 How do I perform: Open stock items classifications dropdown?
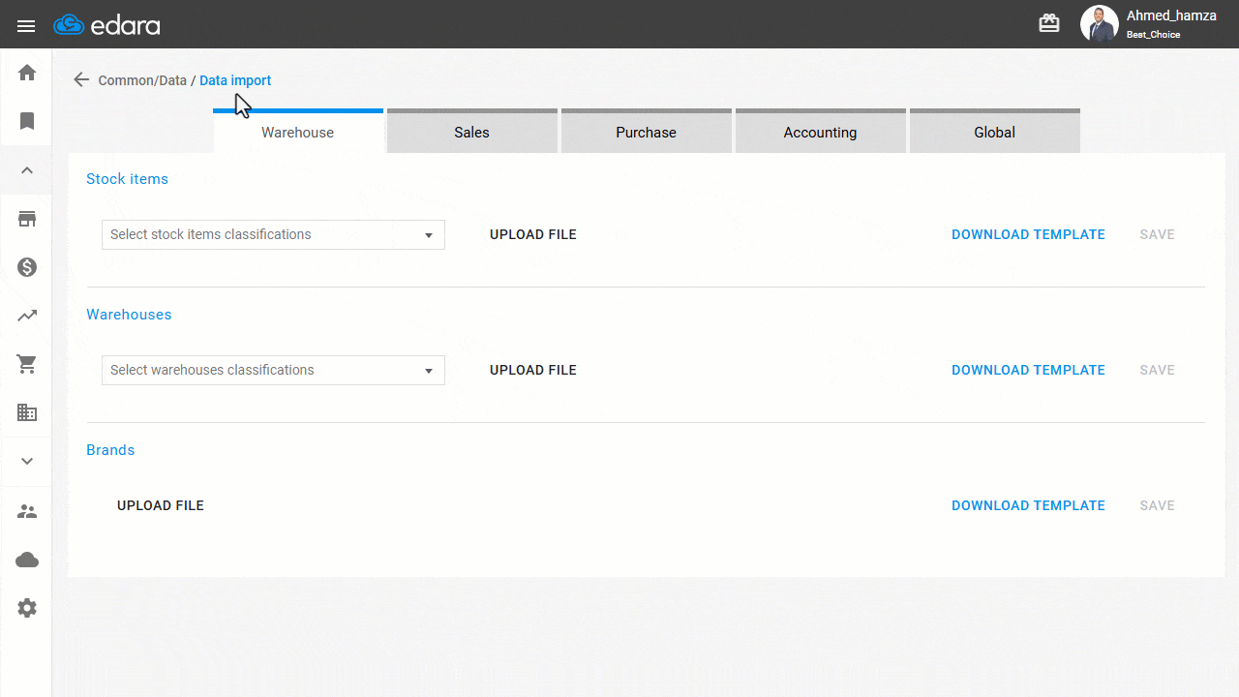[x=273, y=234]
